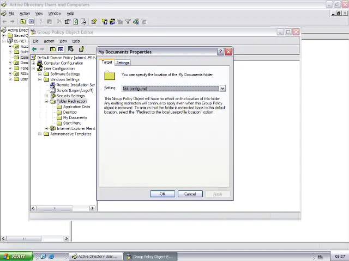The image size is (349, 261).
Task: Select Remote Installation Services node
Action: tap(76, 85)
